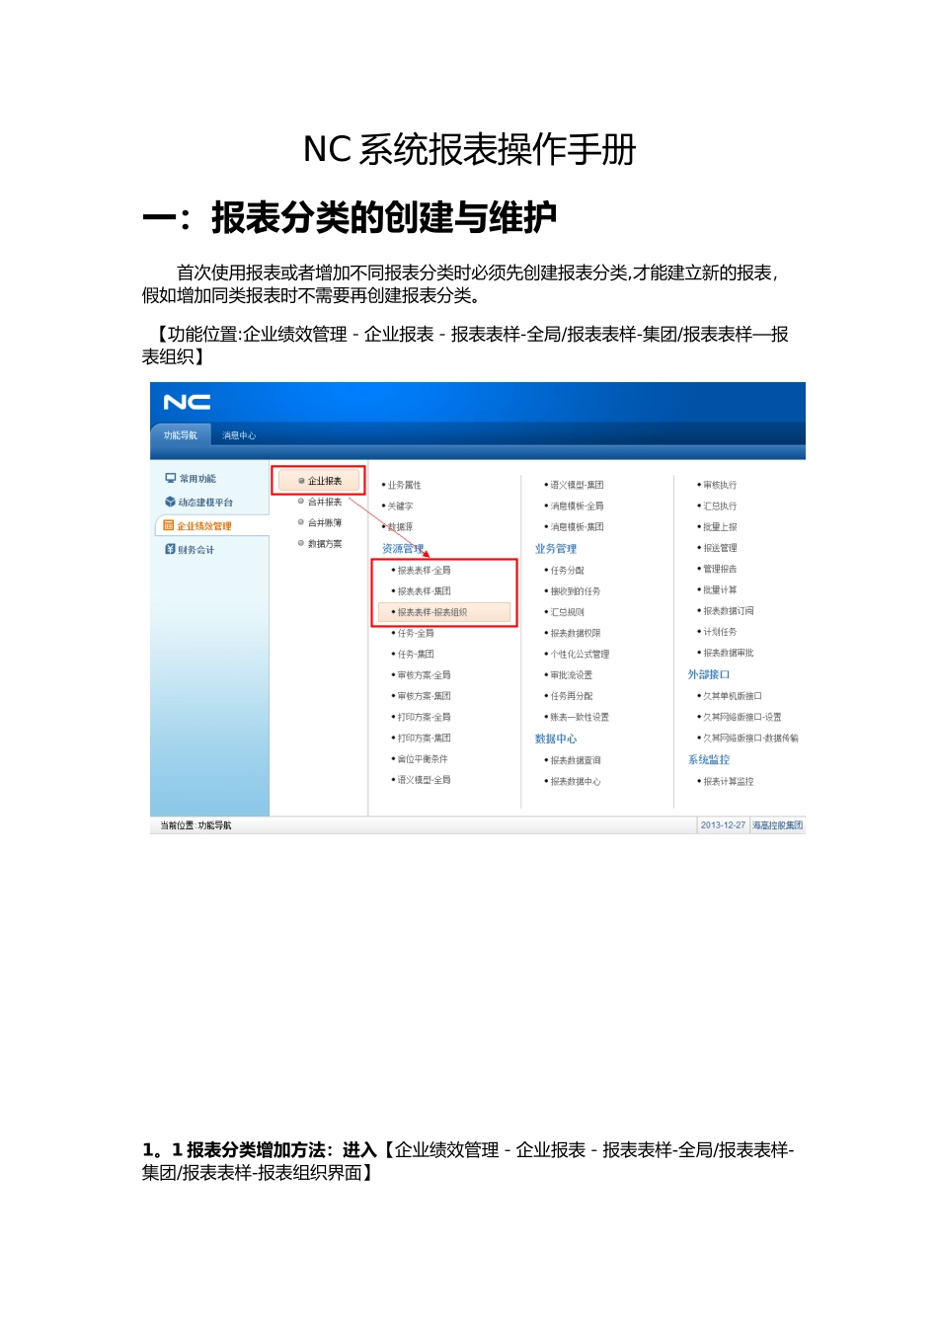Image resolution: width=938 pixels, height=1327 pixels.
Task: Open 消息模板-全局
Action: (x=577, y=506)
